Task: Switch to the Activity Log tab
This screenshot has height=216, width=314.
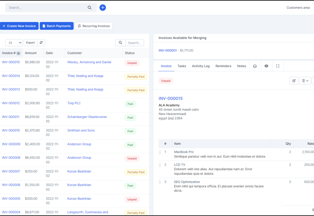Action: click(200, 66)
